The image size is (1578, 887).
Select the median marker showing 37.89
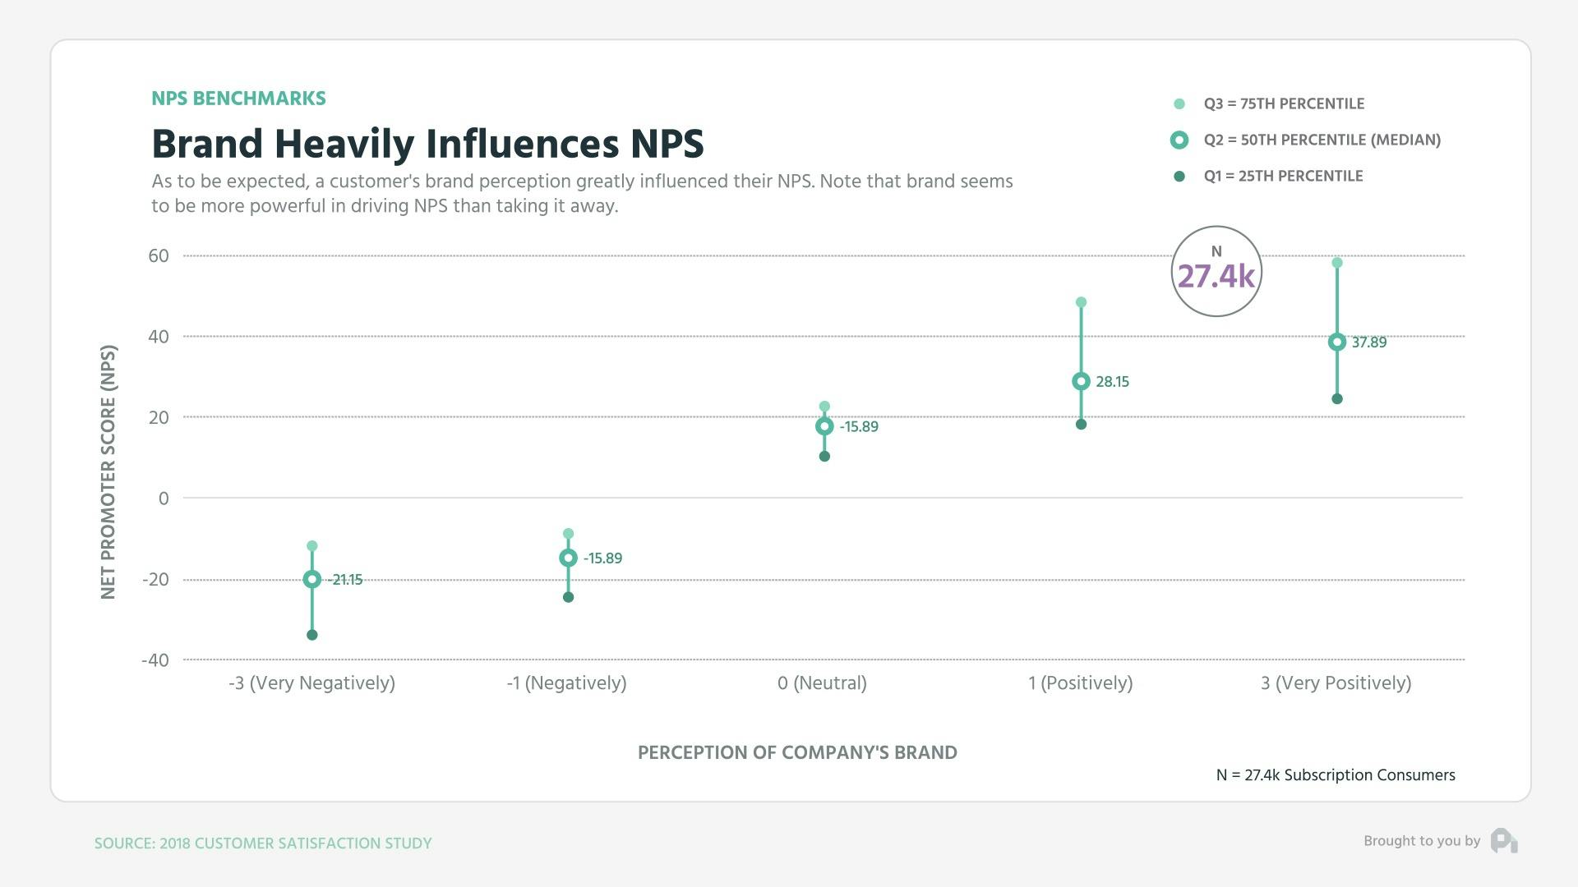coord(1337,341)
